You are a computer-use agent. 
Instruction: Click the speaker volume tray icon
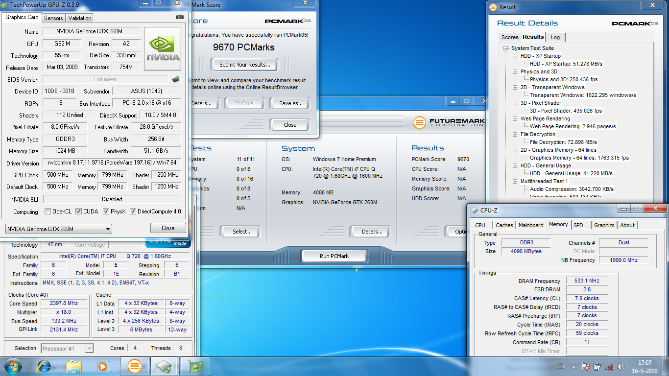point(621,366)
